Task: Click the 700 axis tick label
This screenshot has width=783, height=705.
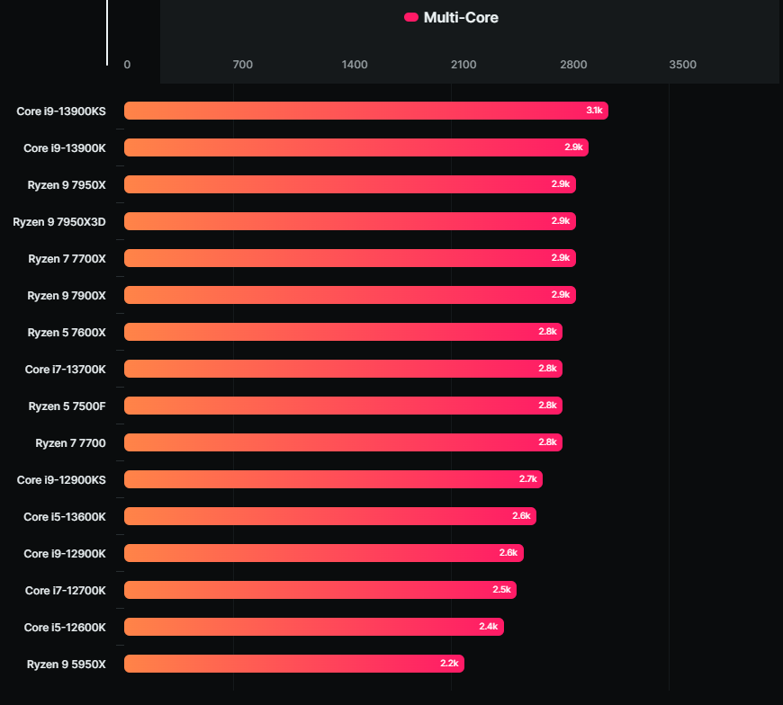Action: (243, 65)
